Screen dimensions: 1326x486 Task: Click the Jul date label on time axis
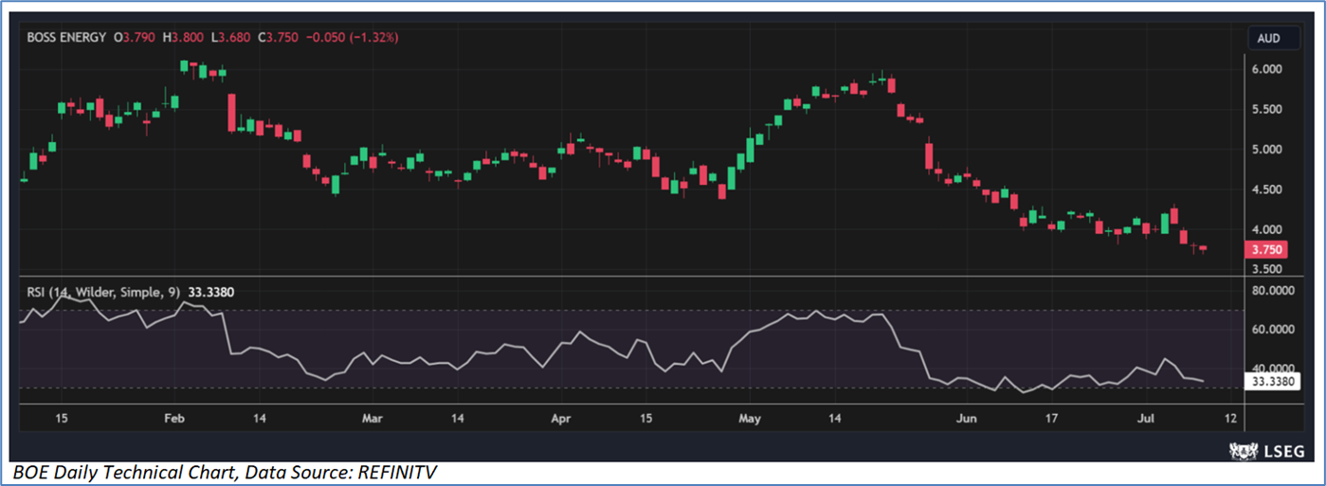point(1144,418)
